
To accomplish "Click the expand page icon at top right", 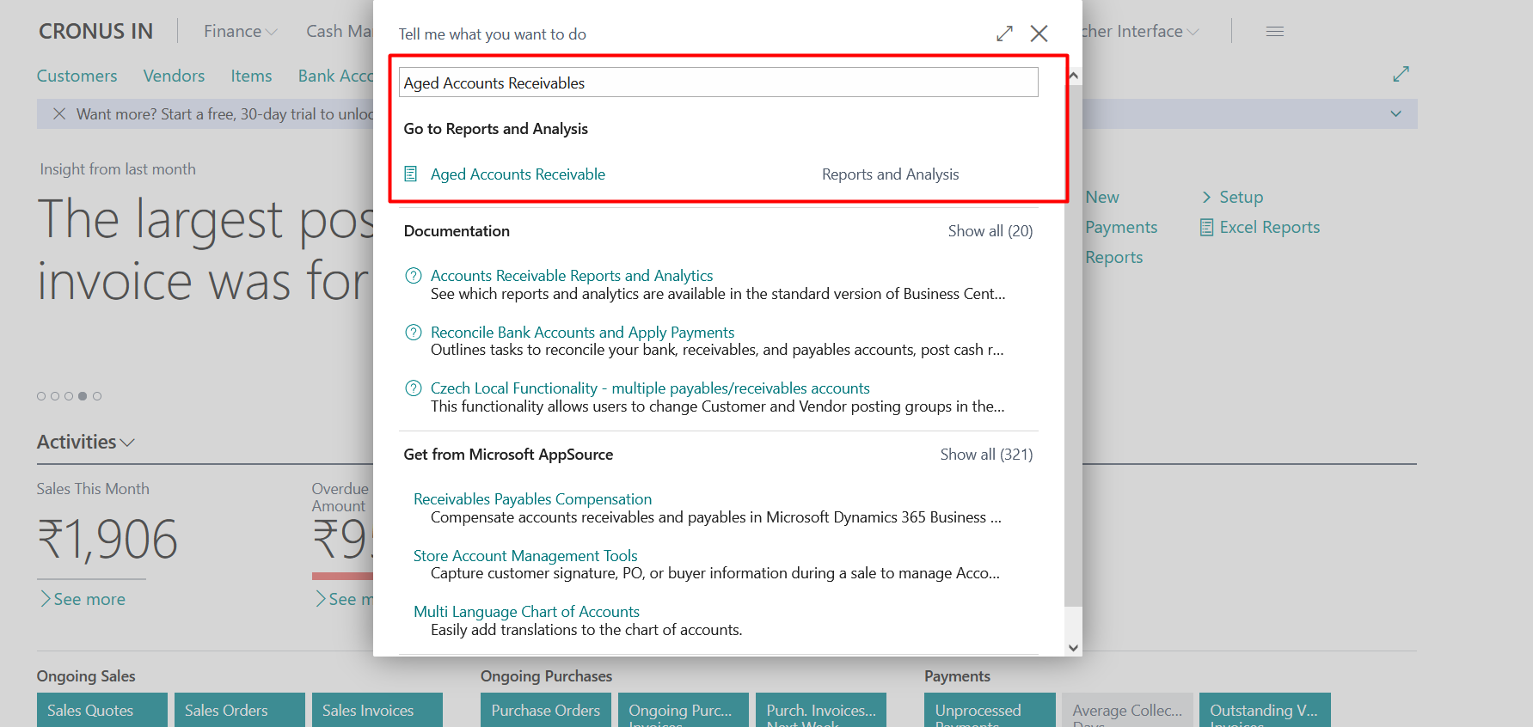I will [1401, 75].
